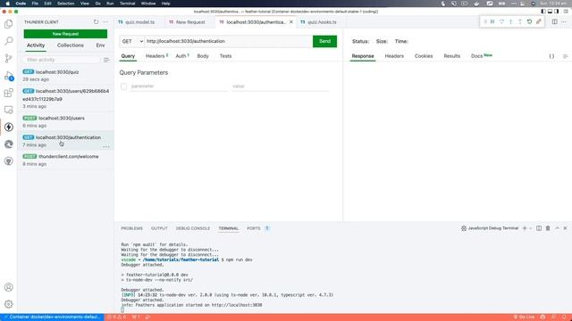Split the terminal panel
The image size is (572, 321).
click(x=539, y=228)
